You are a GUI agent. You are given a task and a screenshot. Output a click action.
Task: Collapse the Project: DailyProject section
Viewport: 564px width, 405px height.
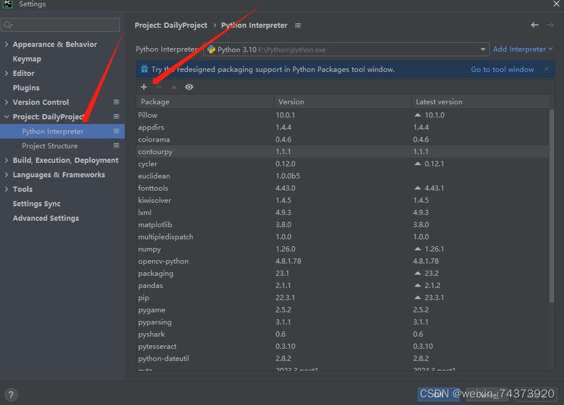click(x=6, y=116)
